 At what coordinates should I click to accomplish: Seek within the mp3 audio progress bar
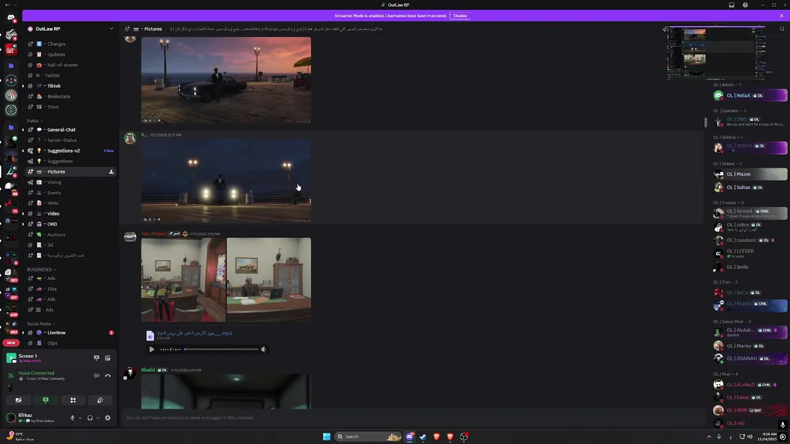pos(221,350)
